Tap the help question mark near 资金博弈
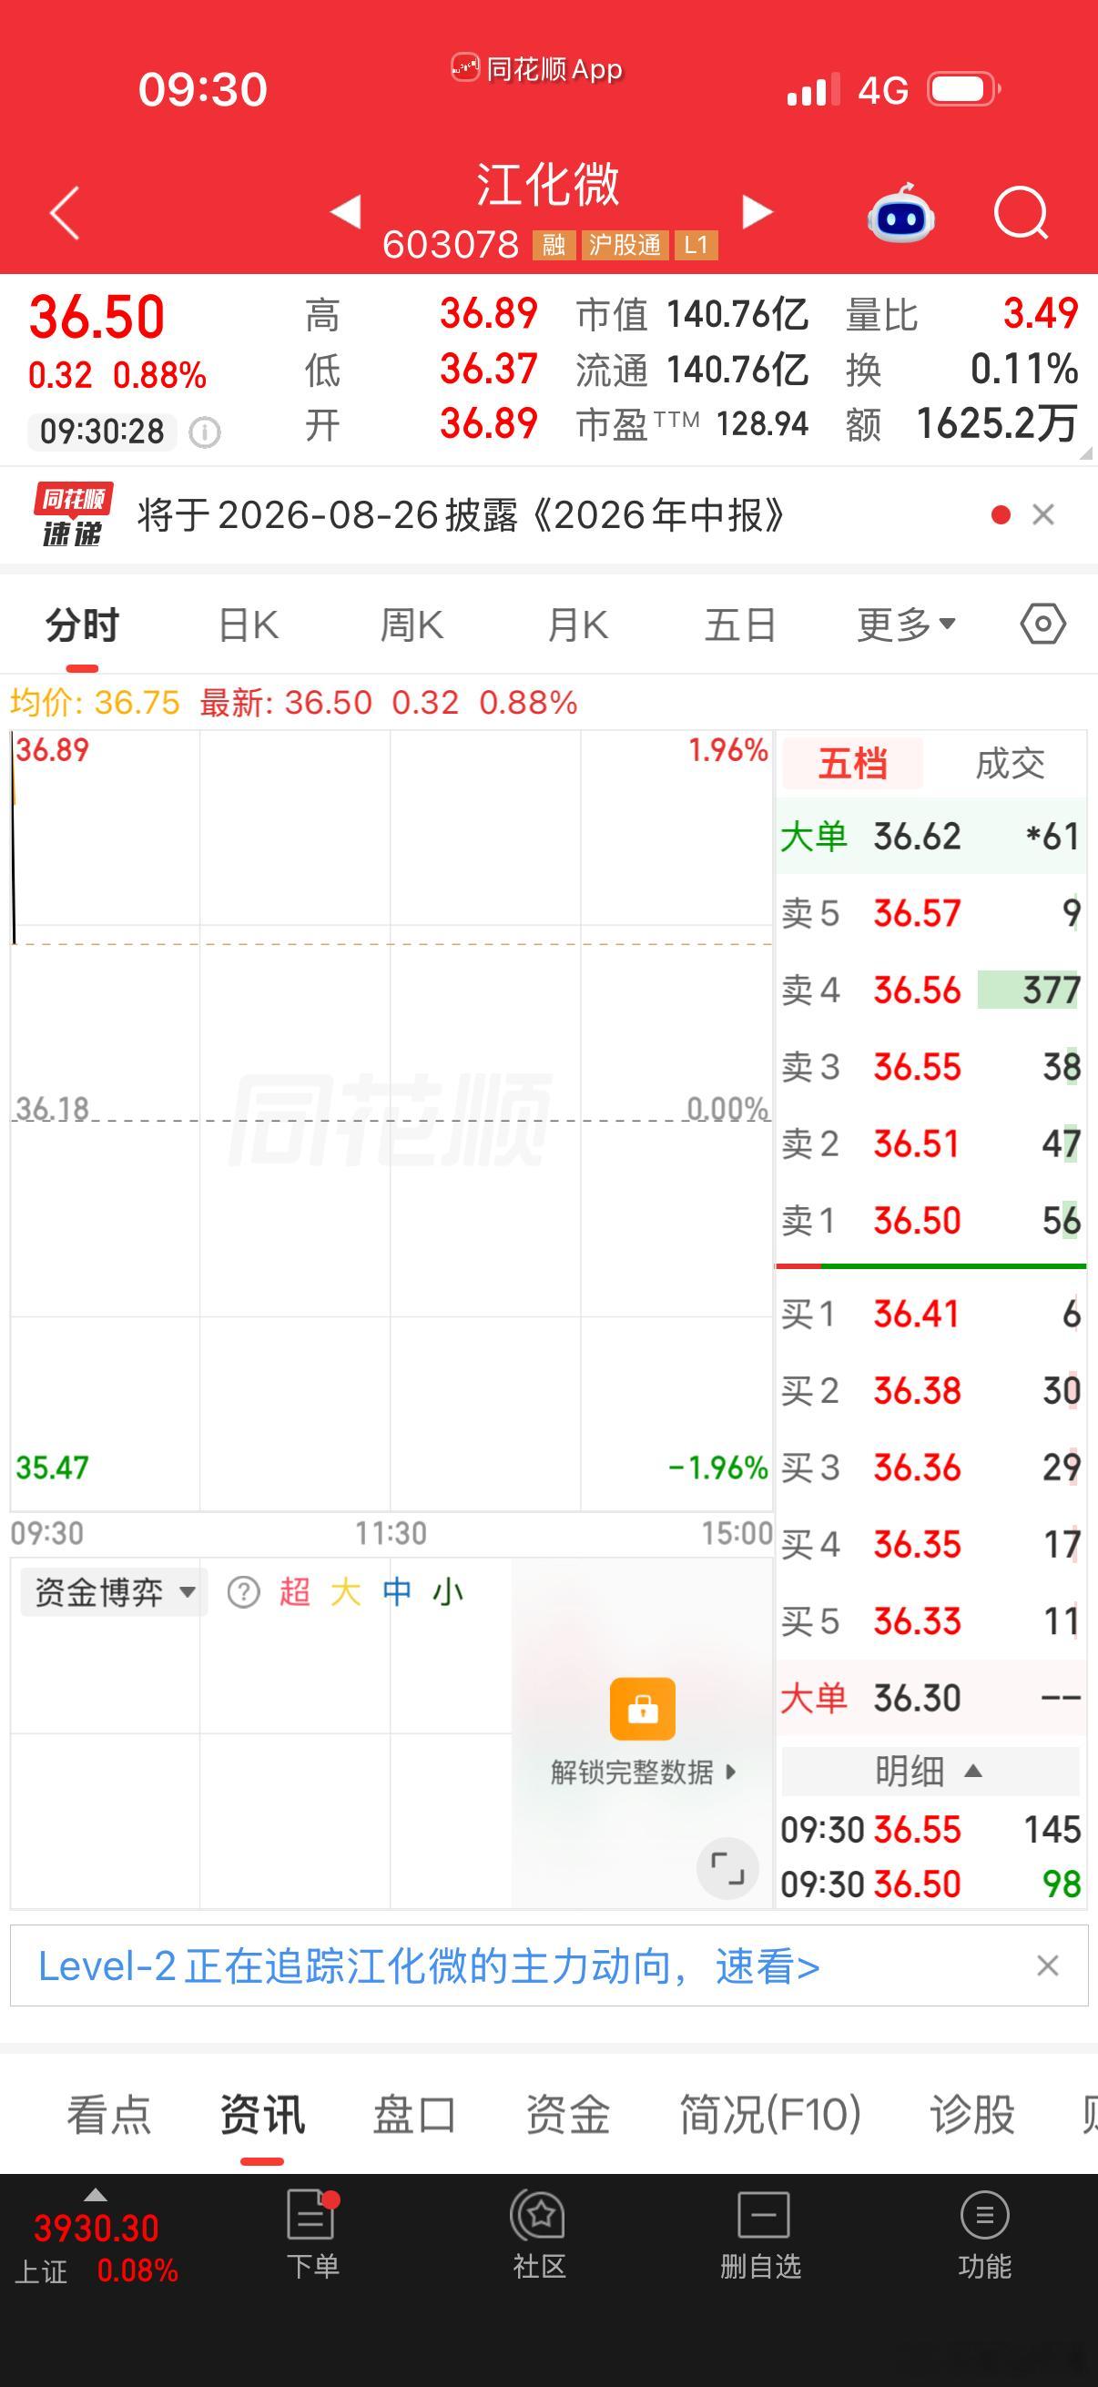 pyautogui.click(x=243, y=1592)
